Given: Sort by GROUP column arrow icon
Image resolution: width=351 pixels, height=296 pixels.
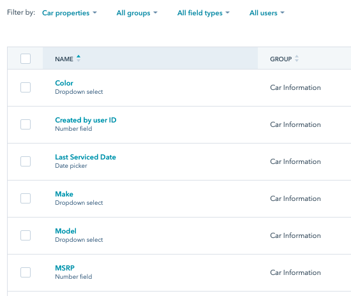Looking at the screenshot, I should [x=297, y=59].
